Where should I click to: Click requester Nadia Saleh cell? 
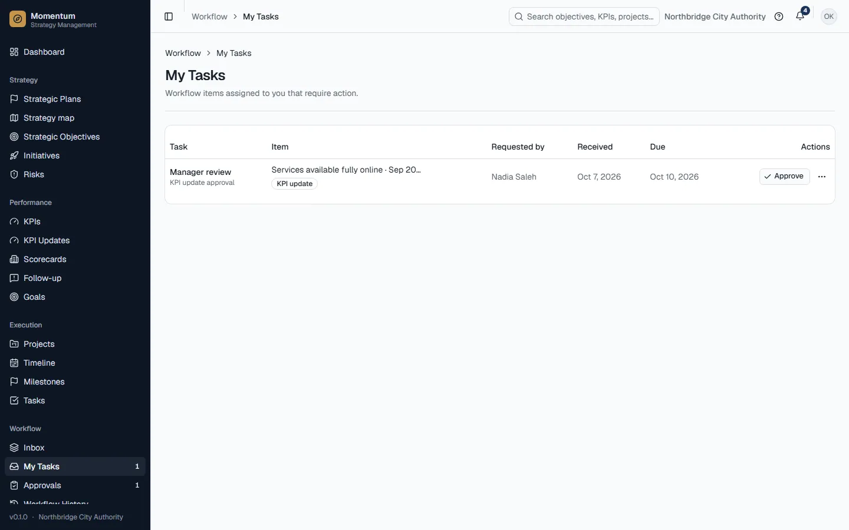point(514,177)
